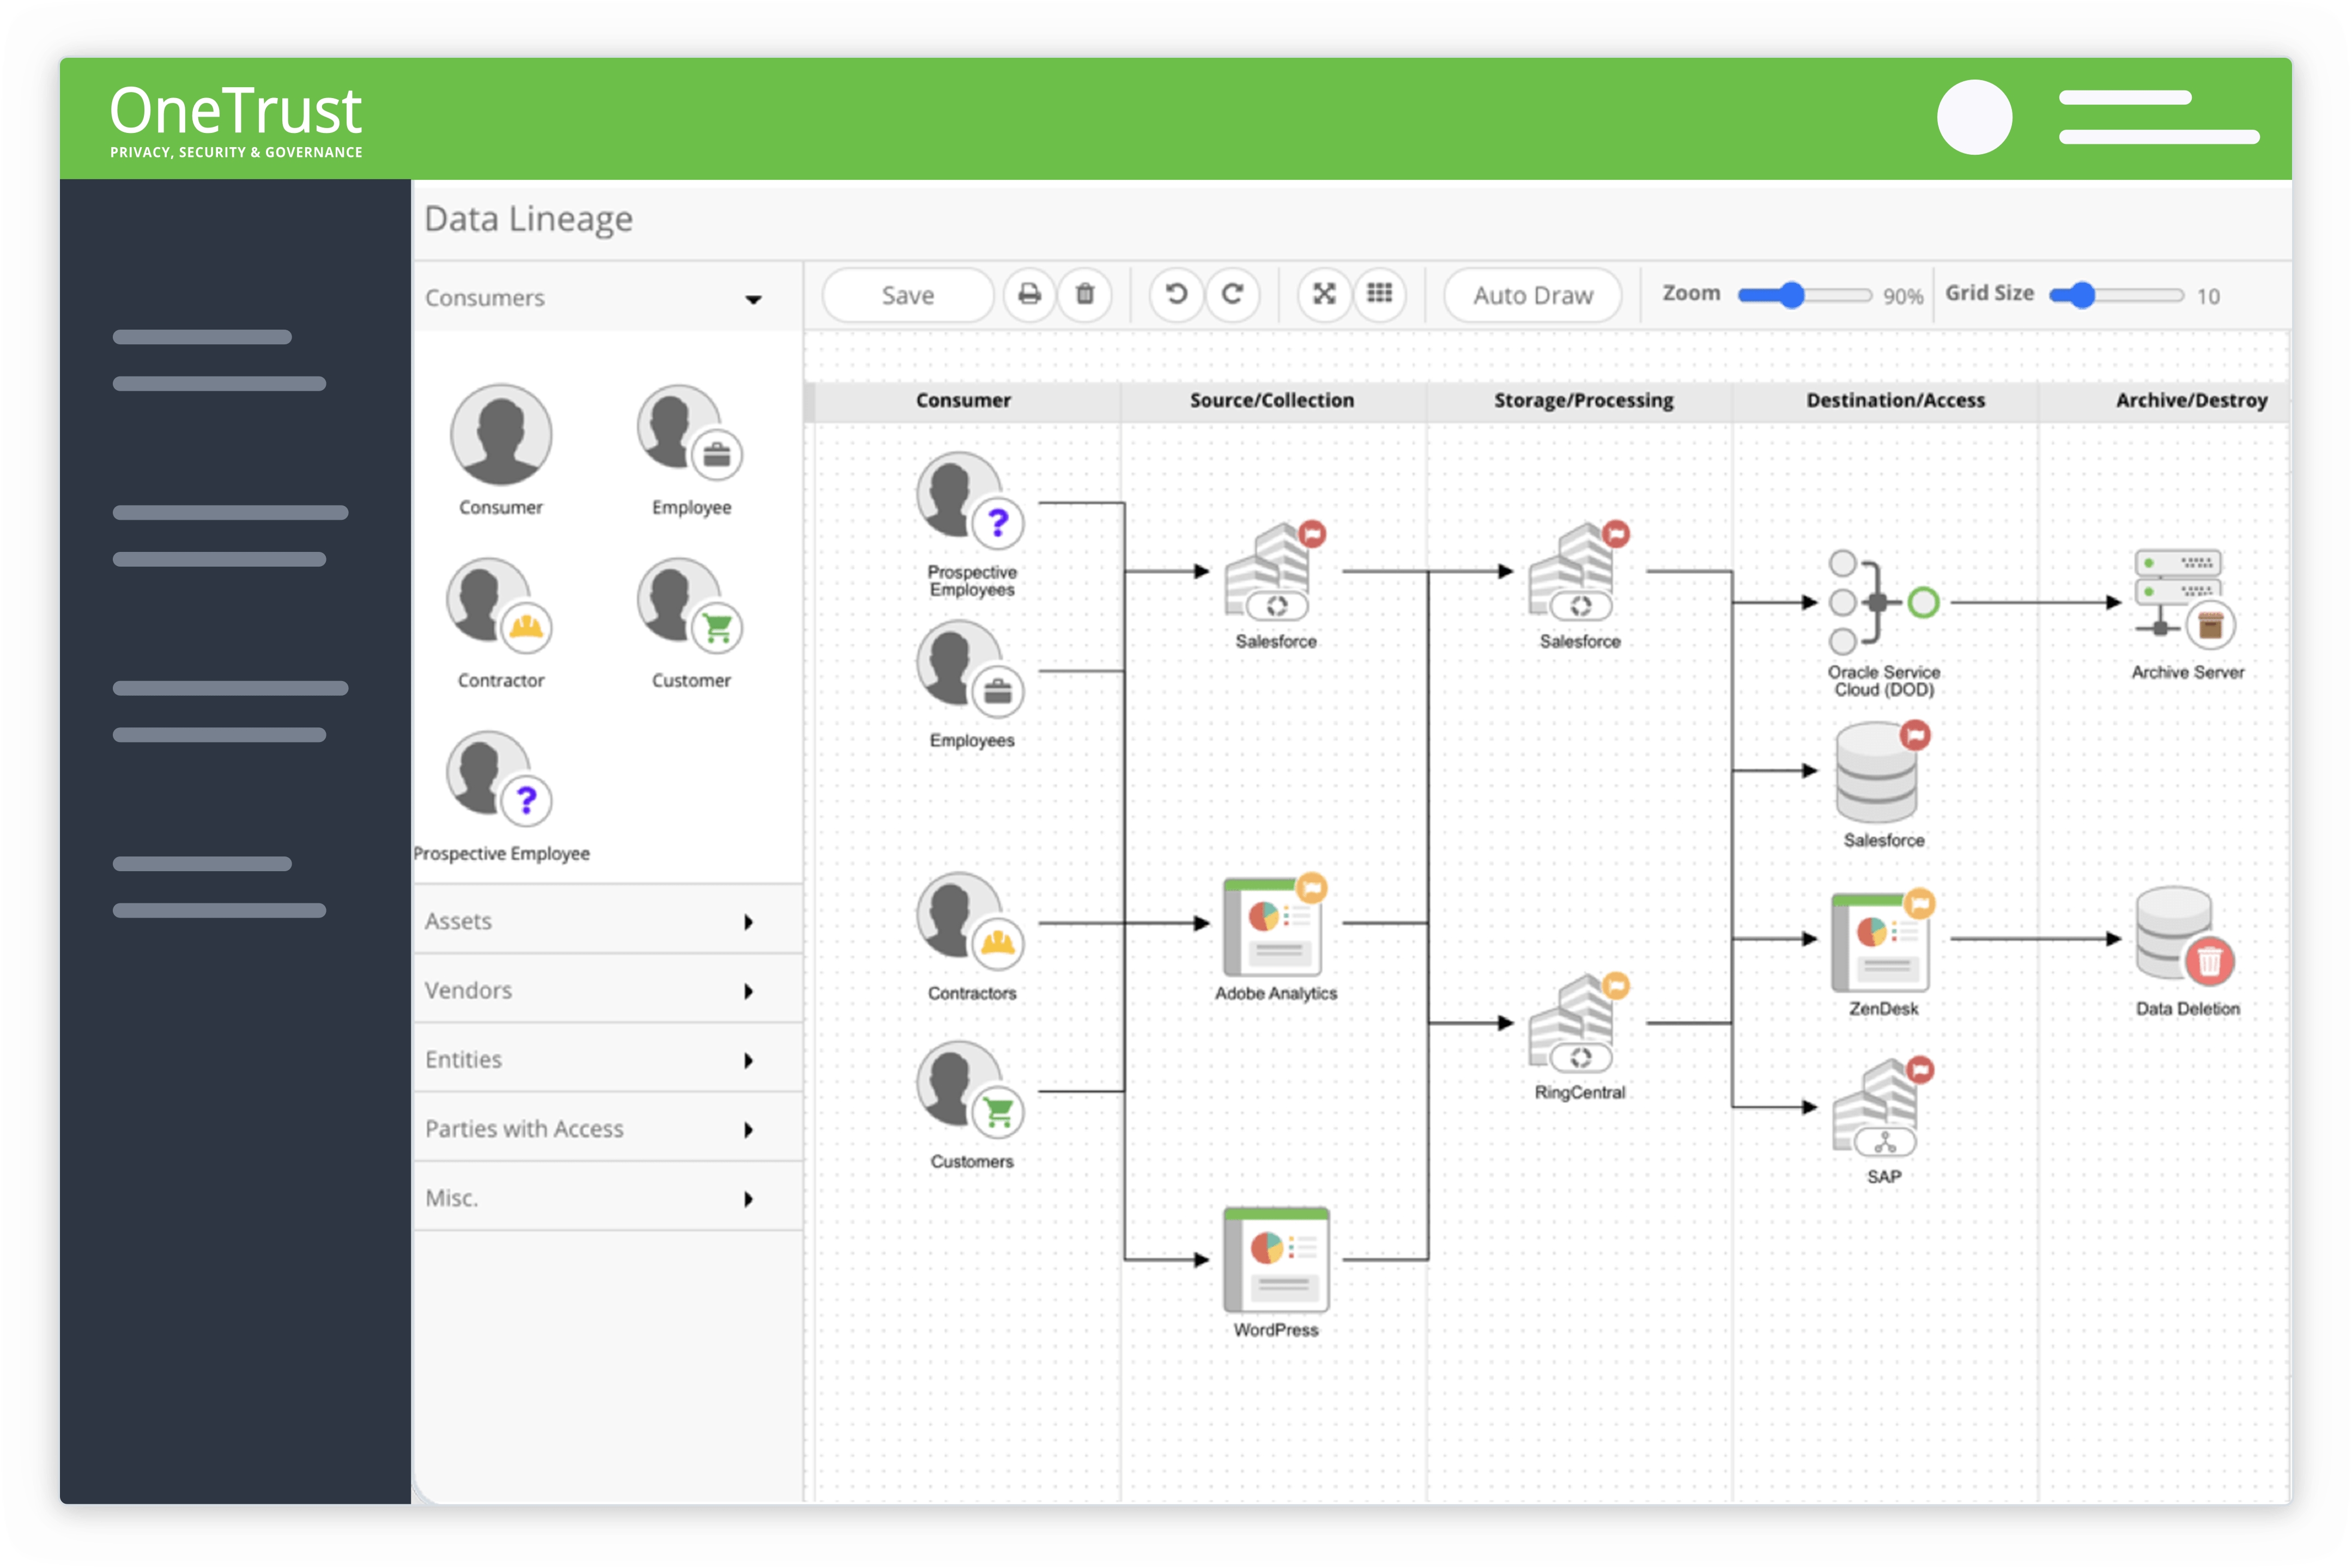2352x1568 pixels.
Task: Select the Oracle Service Cloud (DOD) node
Action: (1883, 602)
